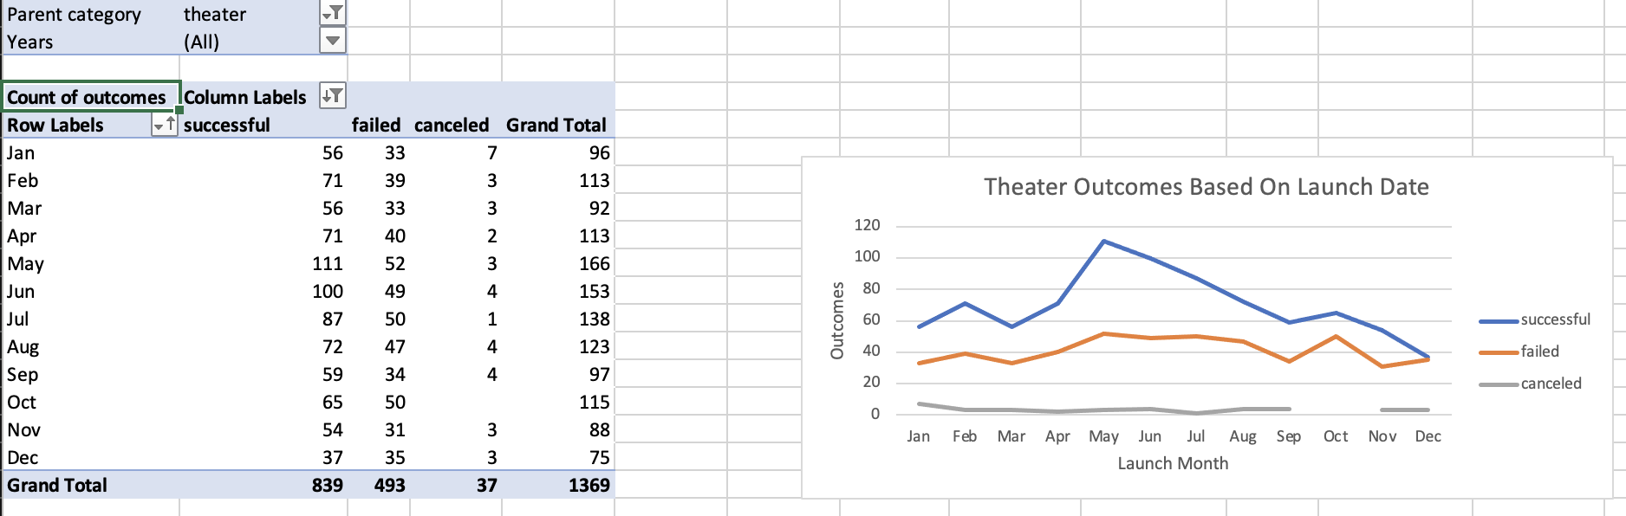1626x516 pixels.
Task: Click the blue successful line peak at May
Action: click(x=1103, y=241)
